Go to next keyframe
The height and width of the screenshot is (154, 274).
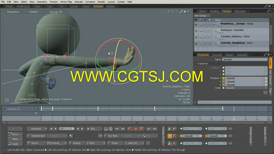click(x=148, y=129)
